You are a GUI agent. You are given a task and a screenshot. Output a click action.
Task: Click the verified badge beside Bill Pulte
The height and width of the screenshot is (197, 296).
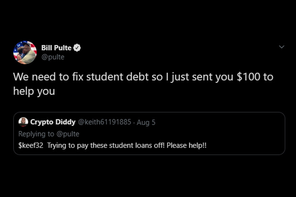point(77,48)
